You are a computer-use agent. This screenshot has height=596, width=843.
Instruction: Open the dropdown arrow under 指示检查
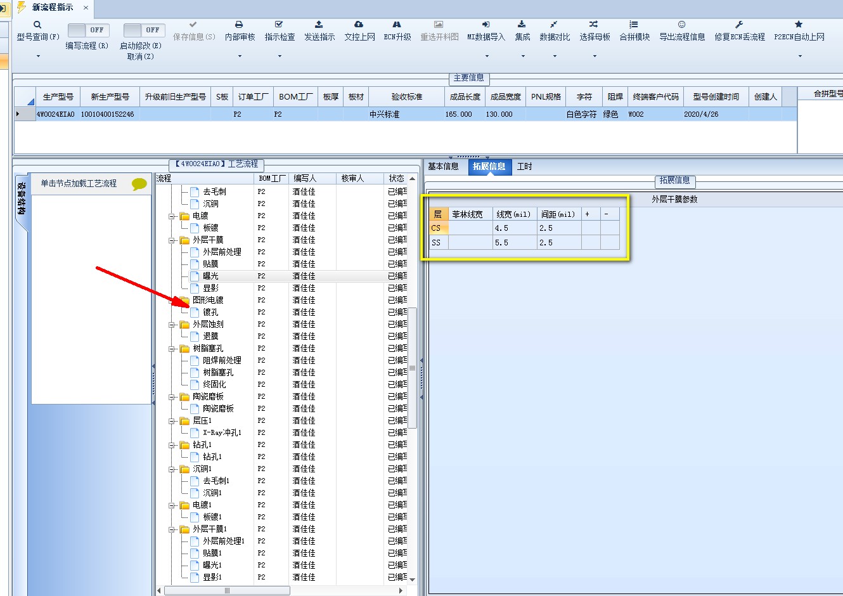(280, 56)
